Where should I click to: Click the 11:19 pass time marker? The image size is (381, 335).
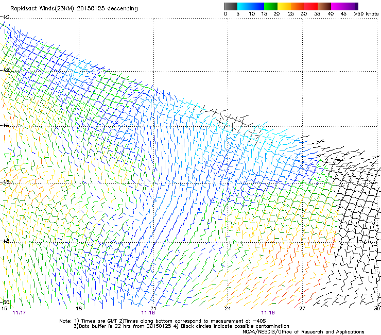[268, 313]
